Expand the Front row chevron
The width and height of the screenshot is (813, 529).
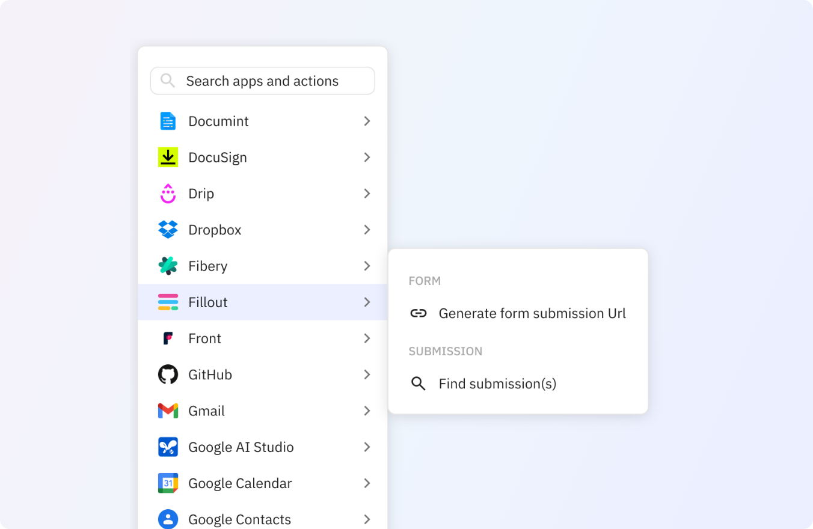[367, 338]
